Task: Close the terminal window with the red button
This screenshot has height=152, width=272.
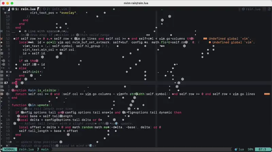Action: 3,3
